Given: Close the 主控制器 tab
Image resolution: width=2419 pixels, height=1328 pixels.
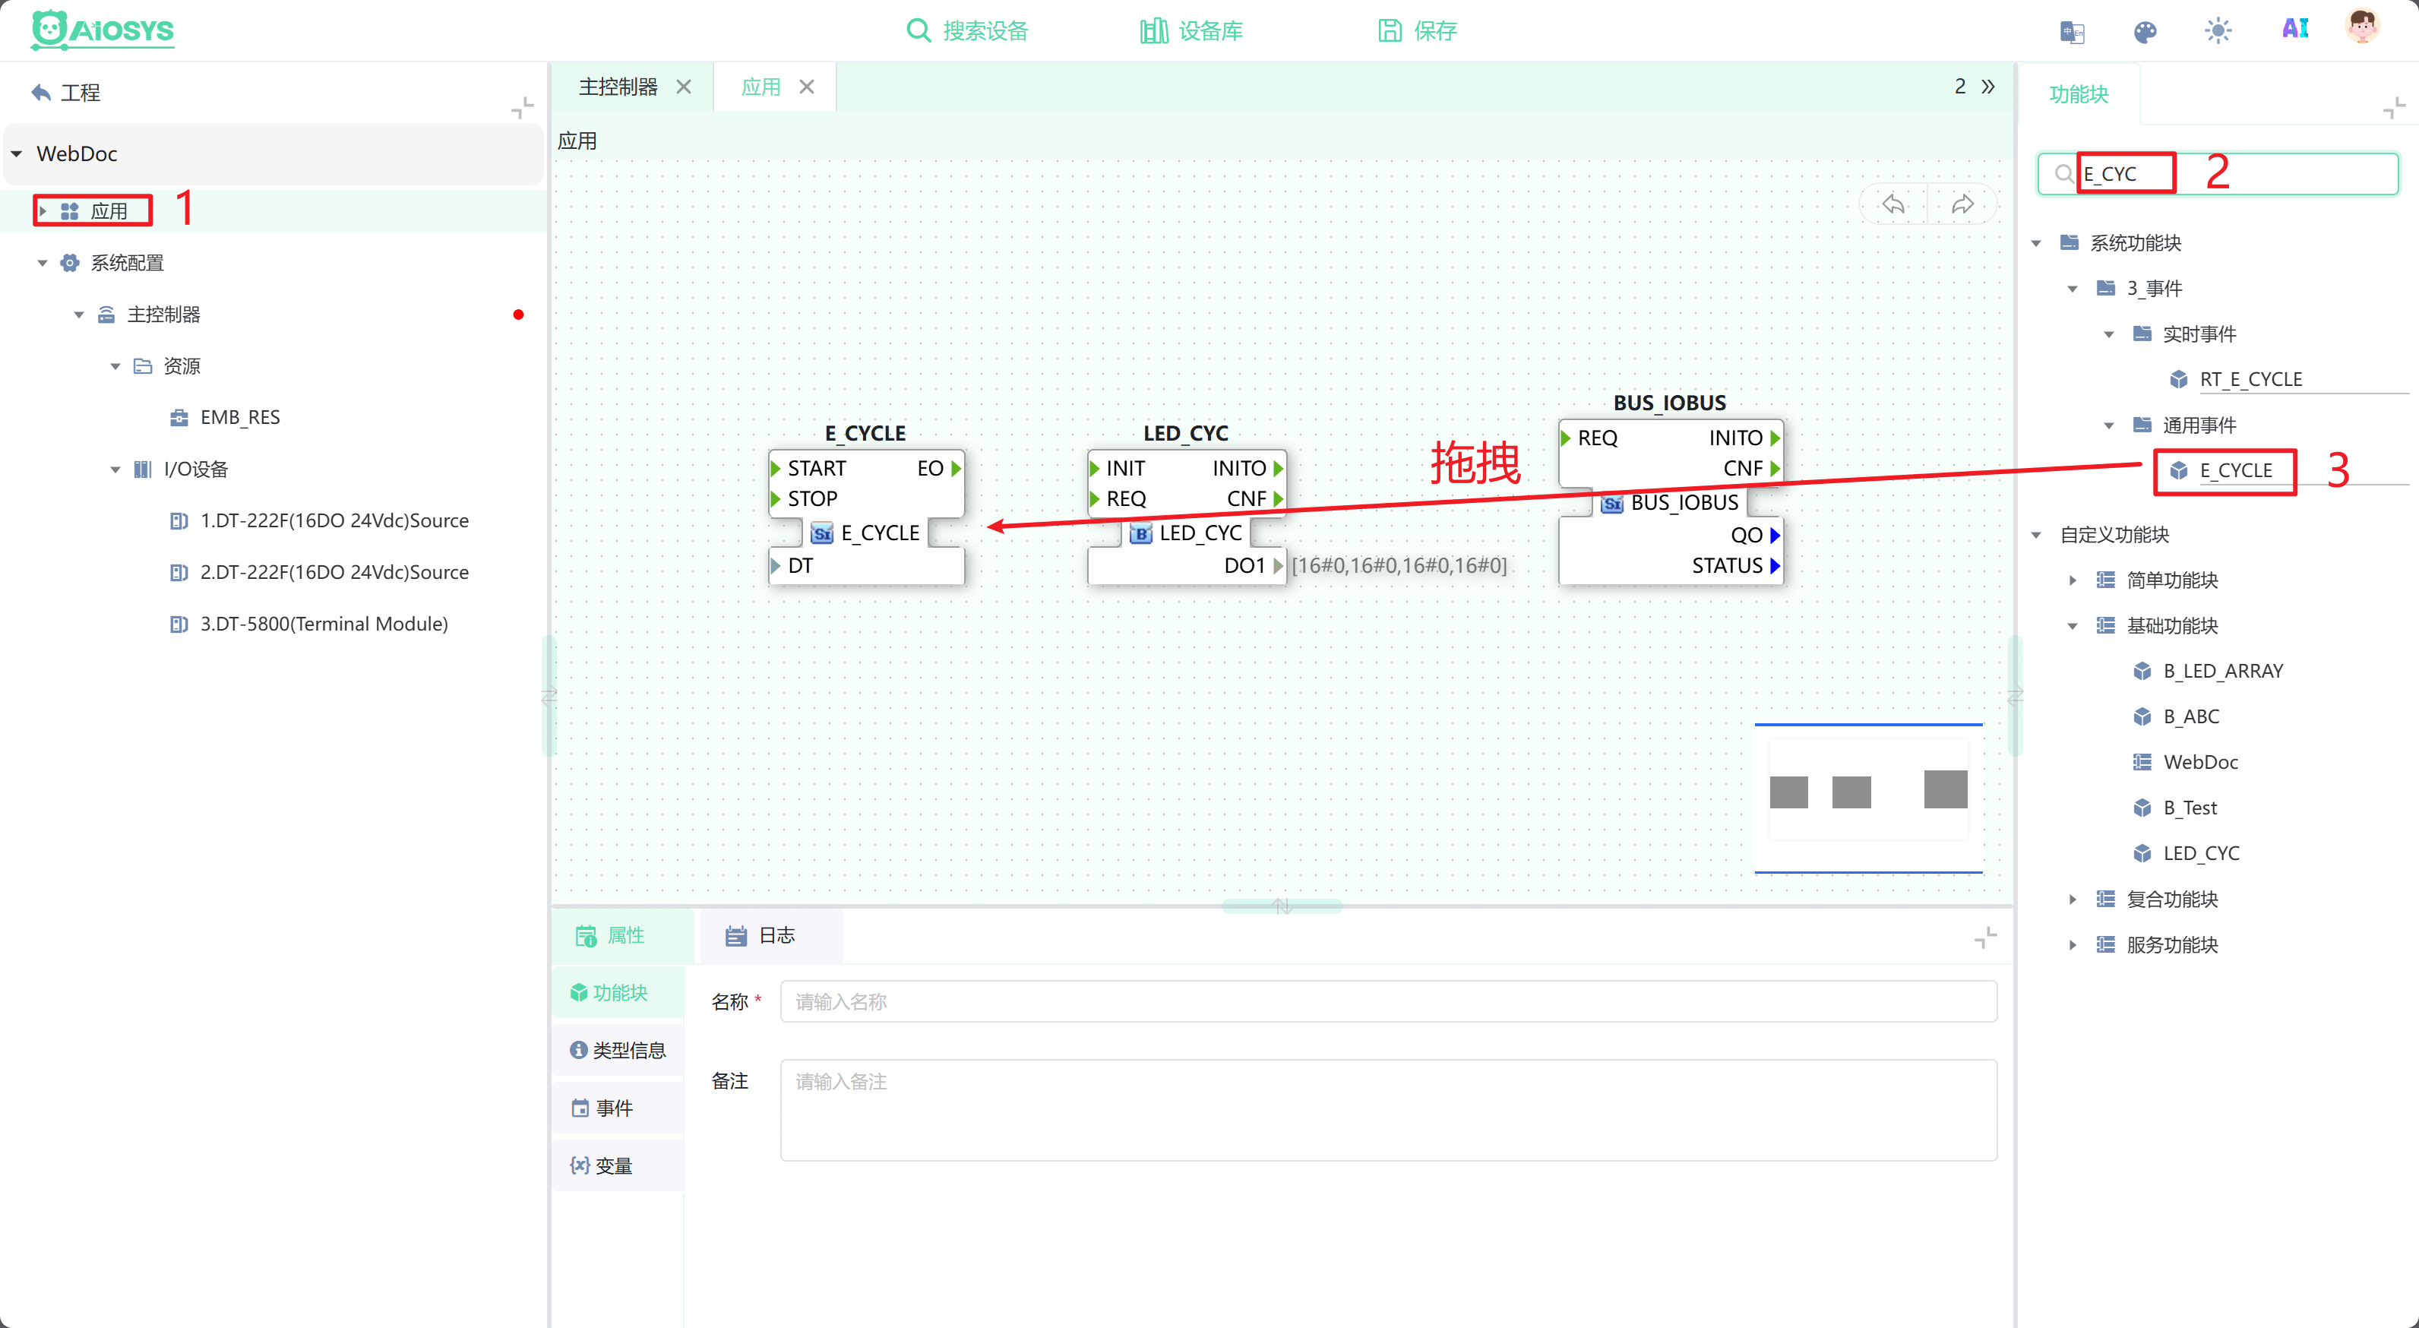Looking at the screenshot, I should click(684, 87).
